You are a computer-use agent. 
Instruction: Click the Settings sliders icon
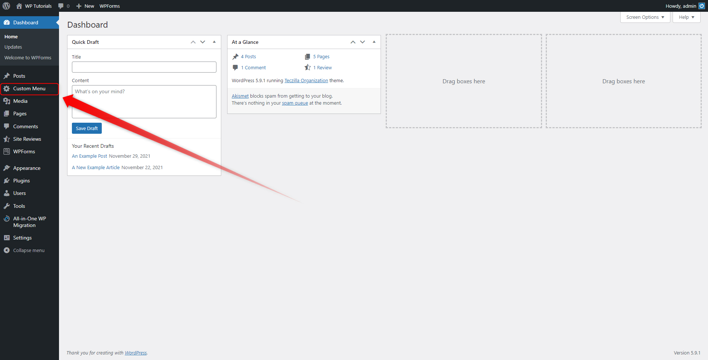tap(7, 238)
